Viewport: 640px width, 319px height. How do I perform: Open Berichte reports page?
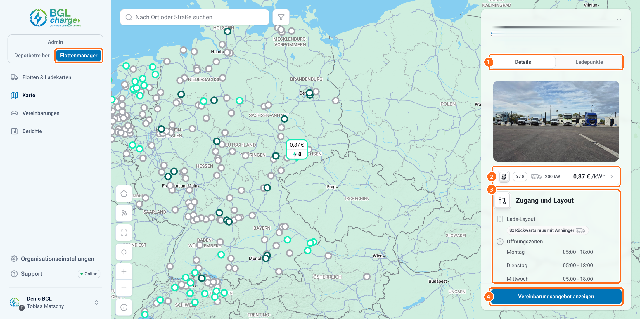(x=32, y=131)
